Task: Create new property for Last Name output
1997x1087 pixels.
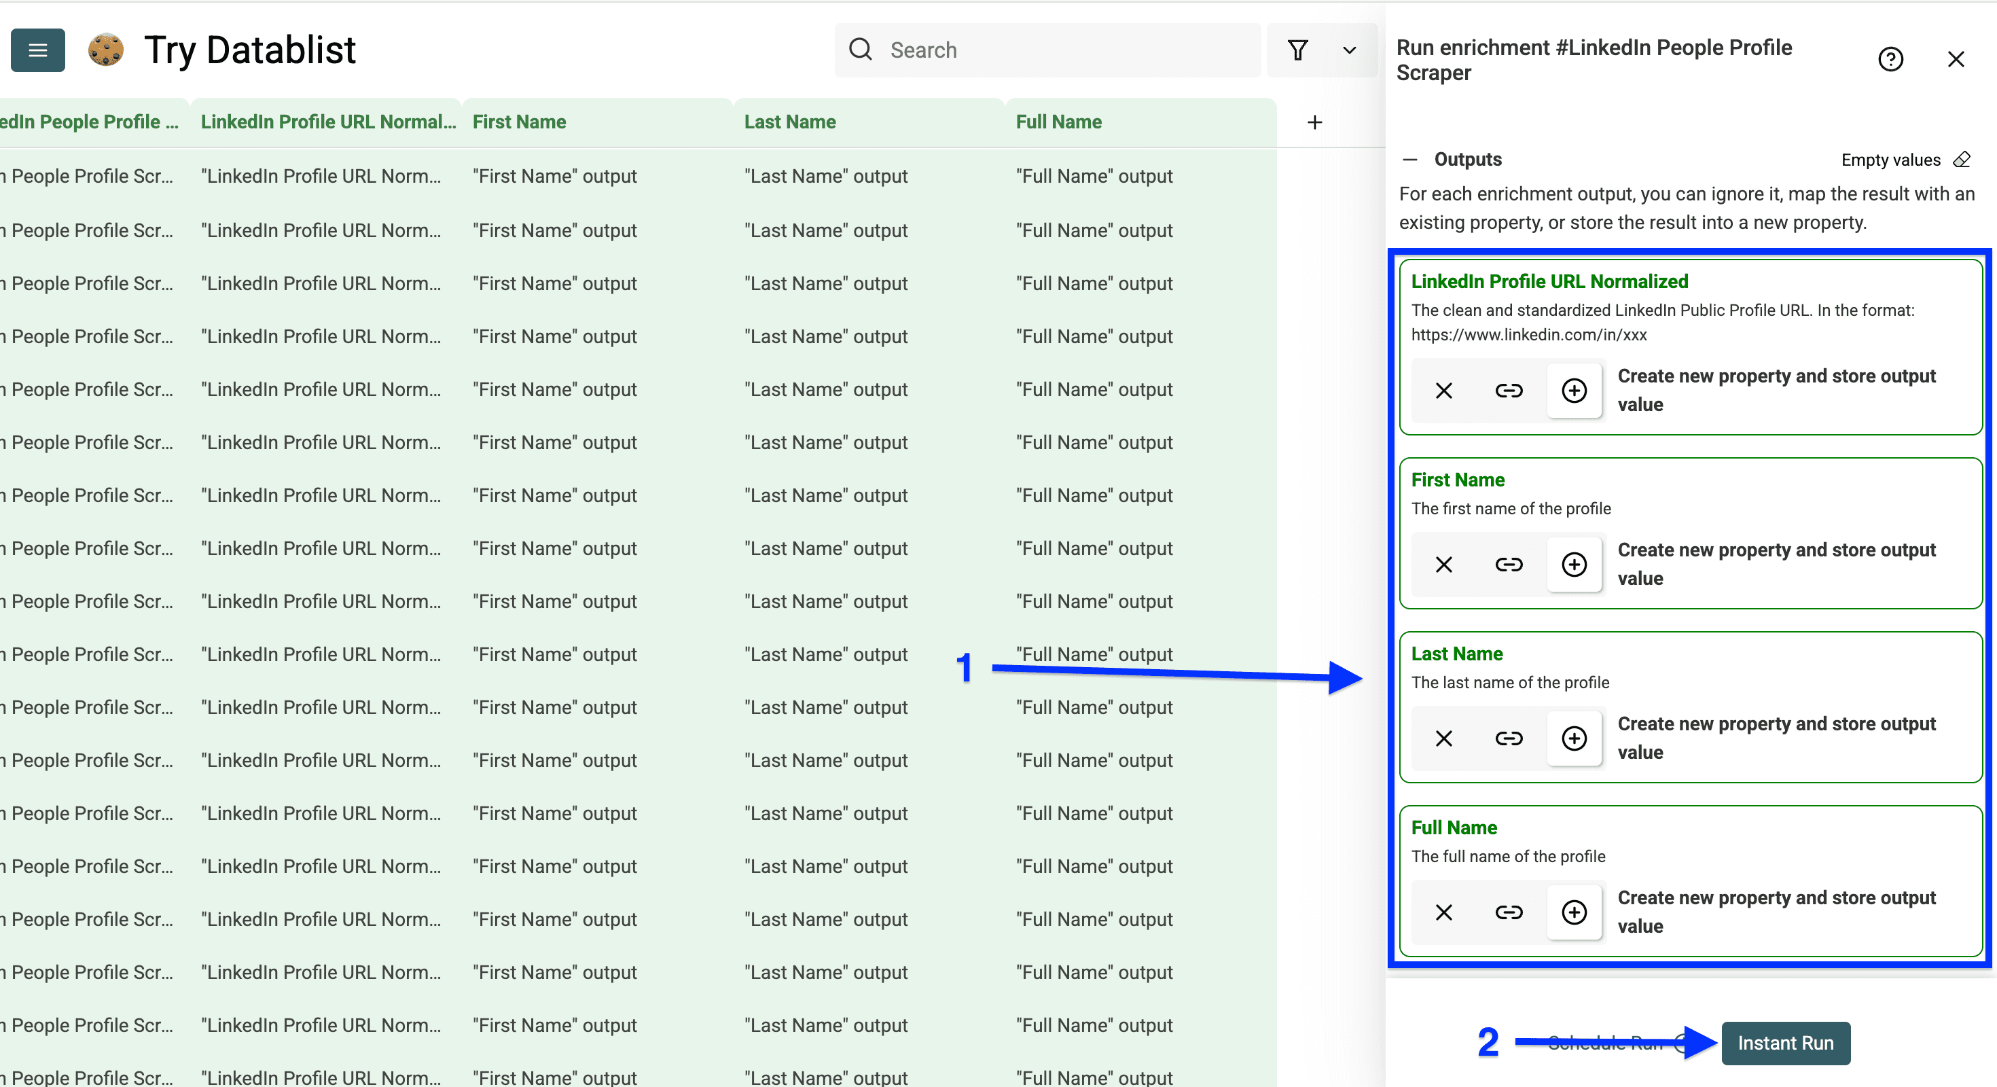Action: pyautogui.click(x=1574, y=738)
